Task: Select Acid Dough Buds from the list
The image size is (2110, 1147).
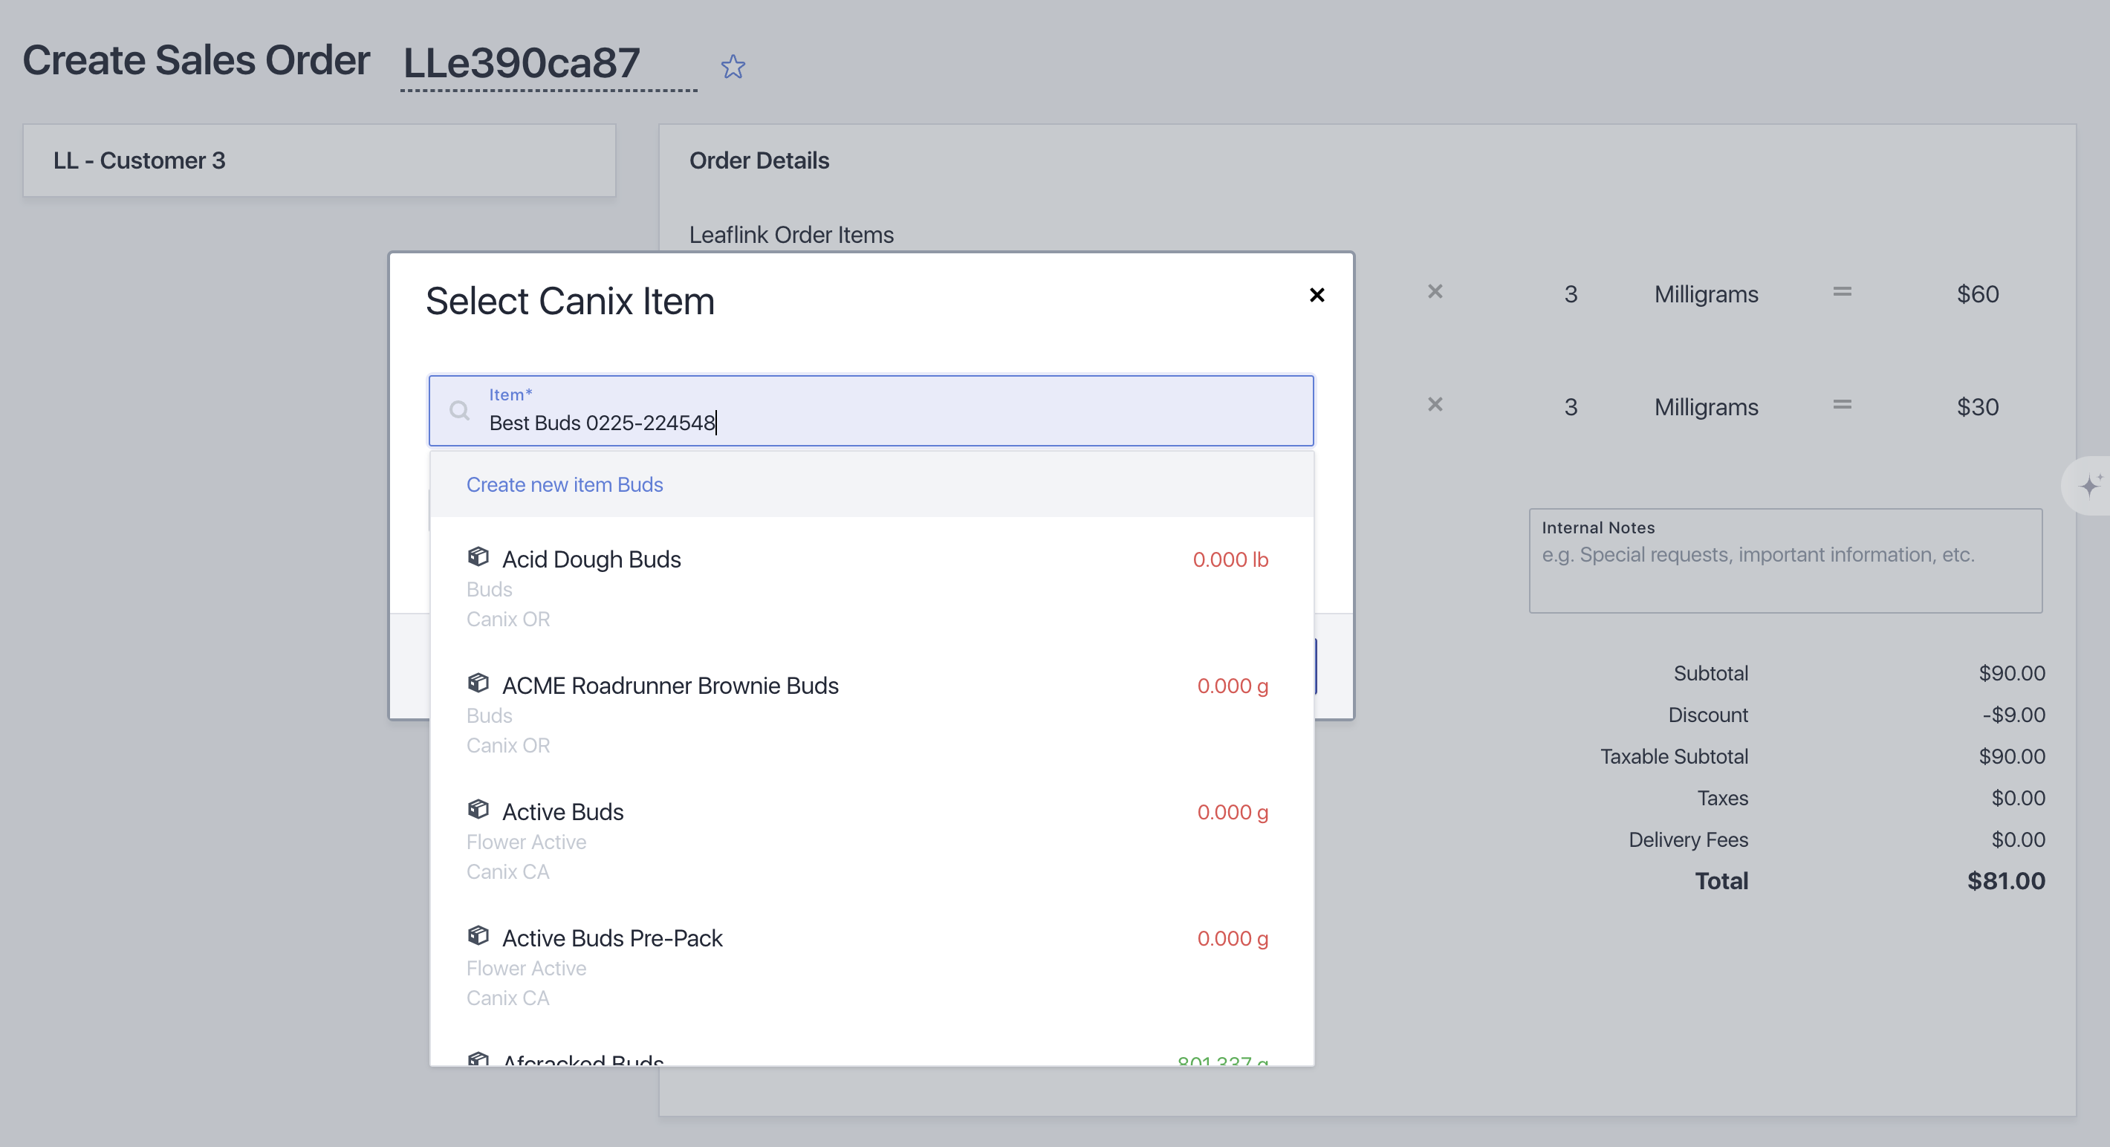Action: 871,588
